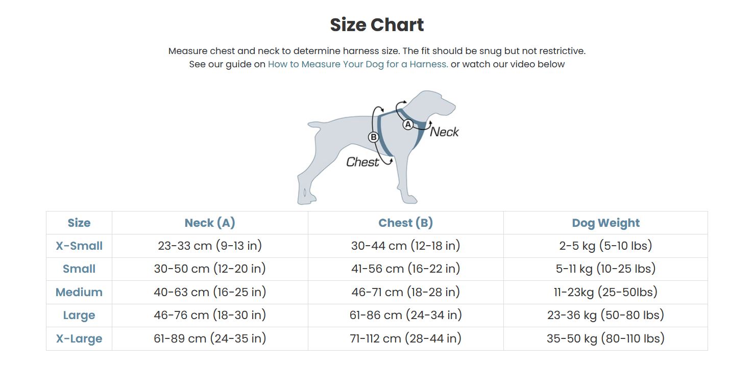Click the 40-63 cm Medium neck cell

210,292
